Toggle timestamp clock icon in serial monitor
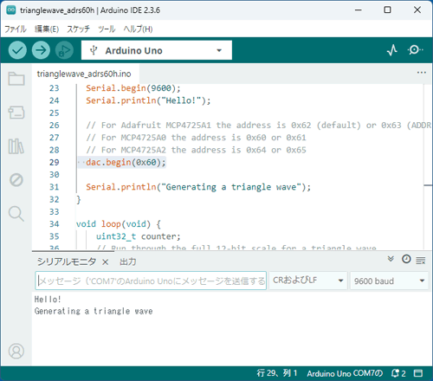Viewport: 433px width, 381px height. 406,259
